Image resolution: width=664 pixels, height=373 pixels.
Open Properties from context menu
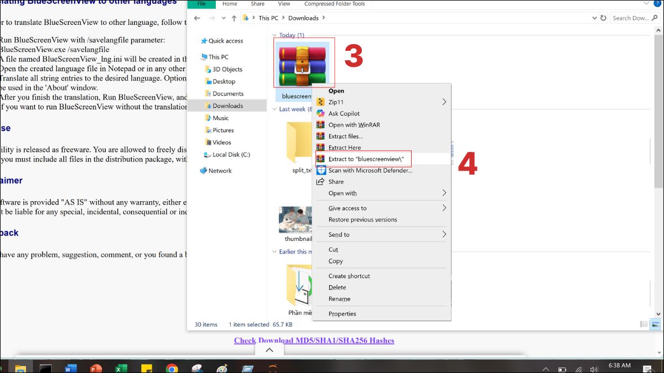tap(342, 313)
